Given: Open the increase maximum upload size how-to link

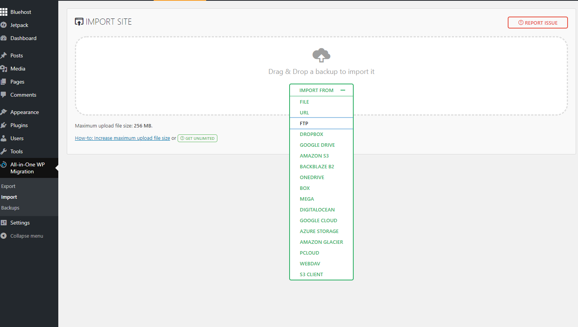Looking at the screenshot, I should (x=122, y=138).
